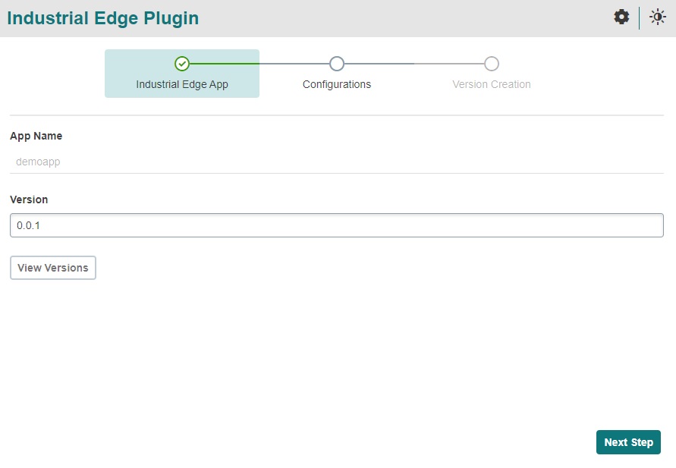676x468 pixels.
Task: Toggle the light/dark theme icon
Action: coord(657,17)
